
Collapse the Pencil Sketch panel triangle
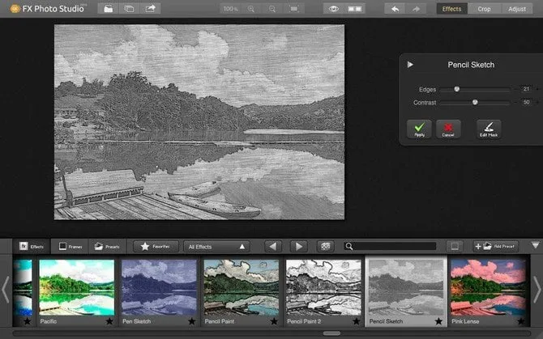[410, 65]
